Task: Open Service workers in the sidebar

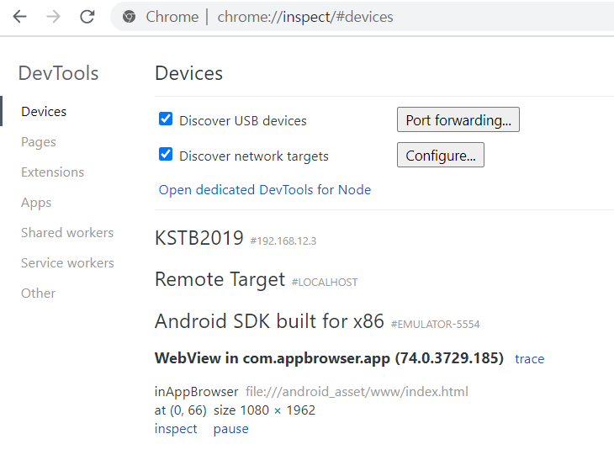Action: (67, 262)
